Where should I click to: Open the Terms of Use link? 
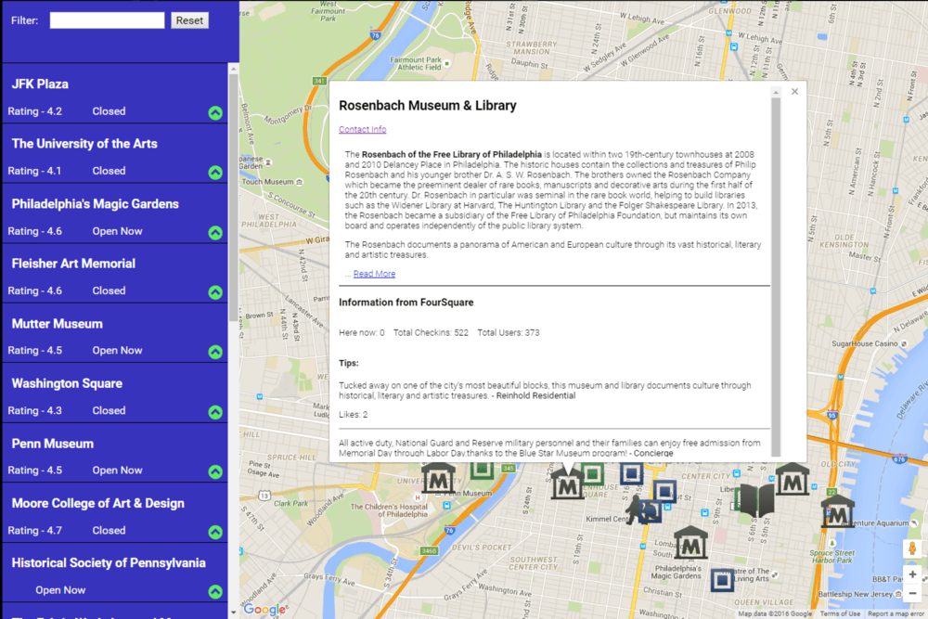[840, 613]
